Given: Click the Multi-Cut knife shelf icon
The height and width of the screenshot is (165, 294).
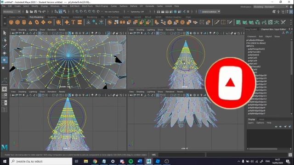Looking at the screenshot, I should coord(217,22).
